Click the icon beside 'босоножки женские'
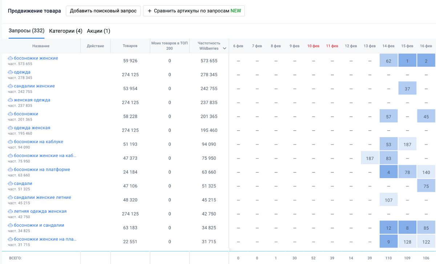436x264 pixels. 10,58
